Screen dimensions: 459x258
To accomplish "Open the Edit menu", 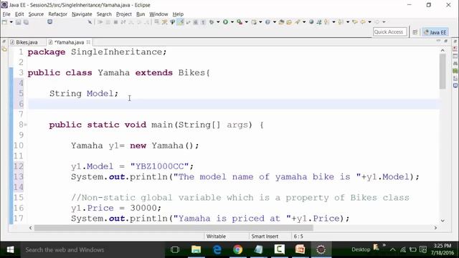I will tap(19, 14).
